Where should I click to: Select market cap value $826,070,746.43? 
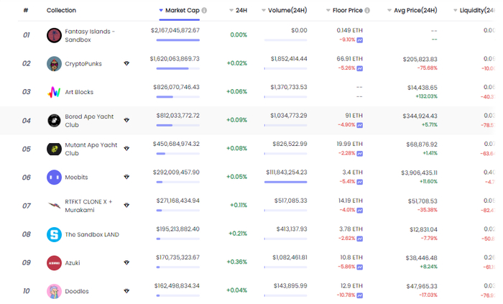(177, 87)
